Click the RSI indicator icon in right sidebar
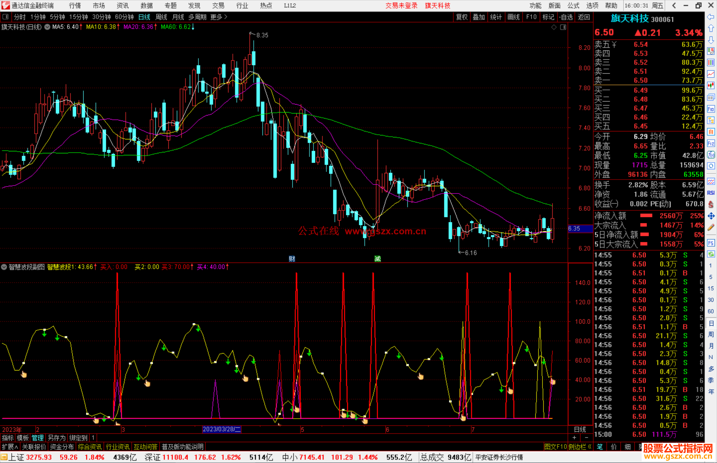717x463 pixels. click(711, 193)
